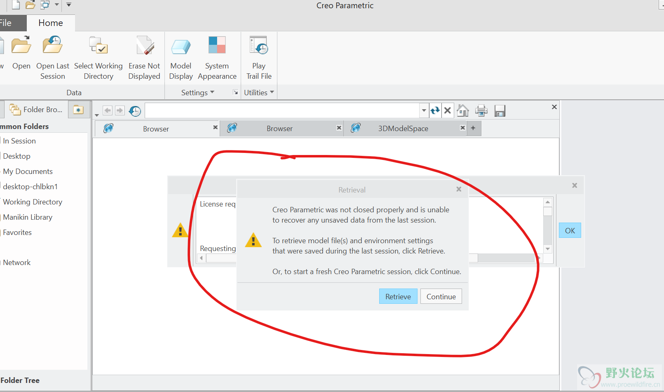This screenshot has width=664, height=392.
Task: Select Favorites folder
Action: [x=17, y=232]
